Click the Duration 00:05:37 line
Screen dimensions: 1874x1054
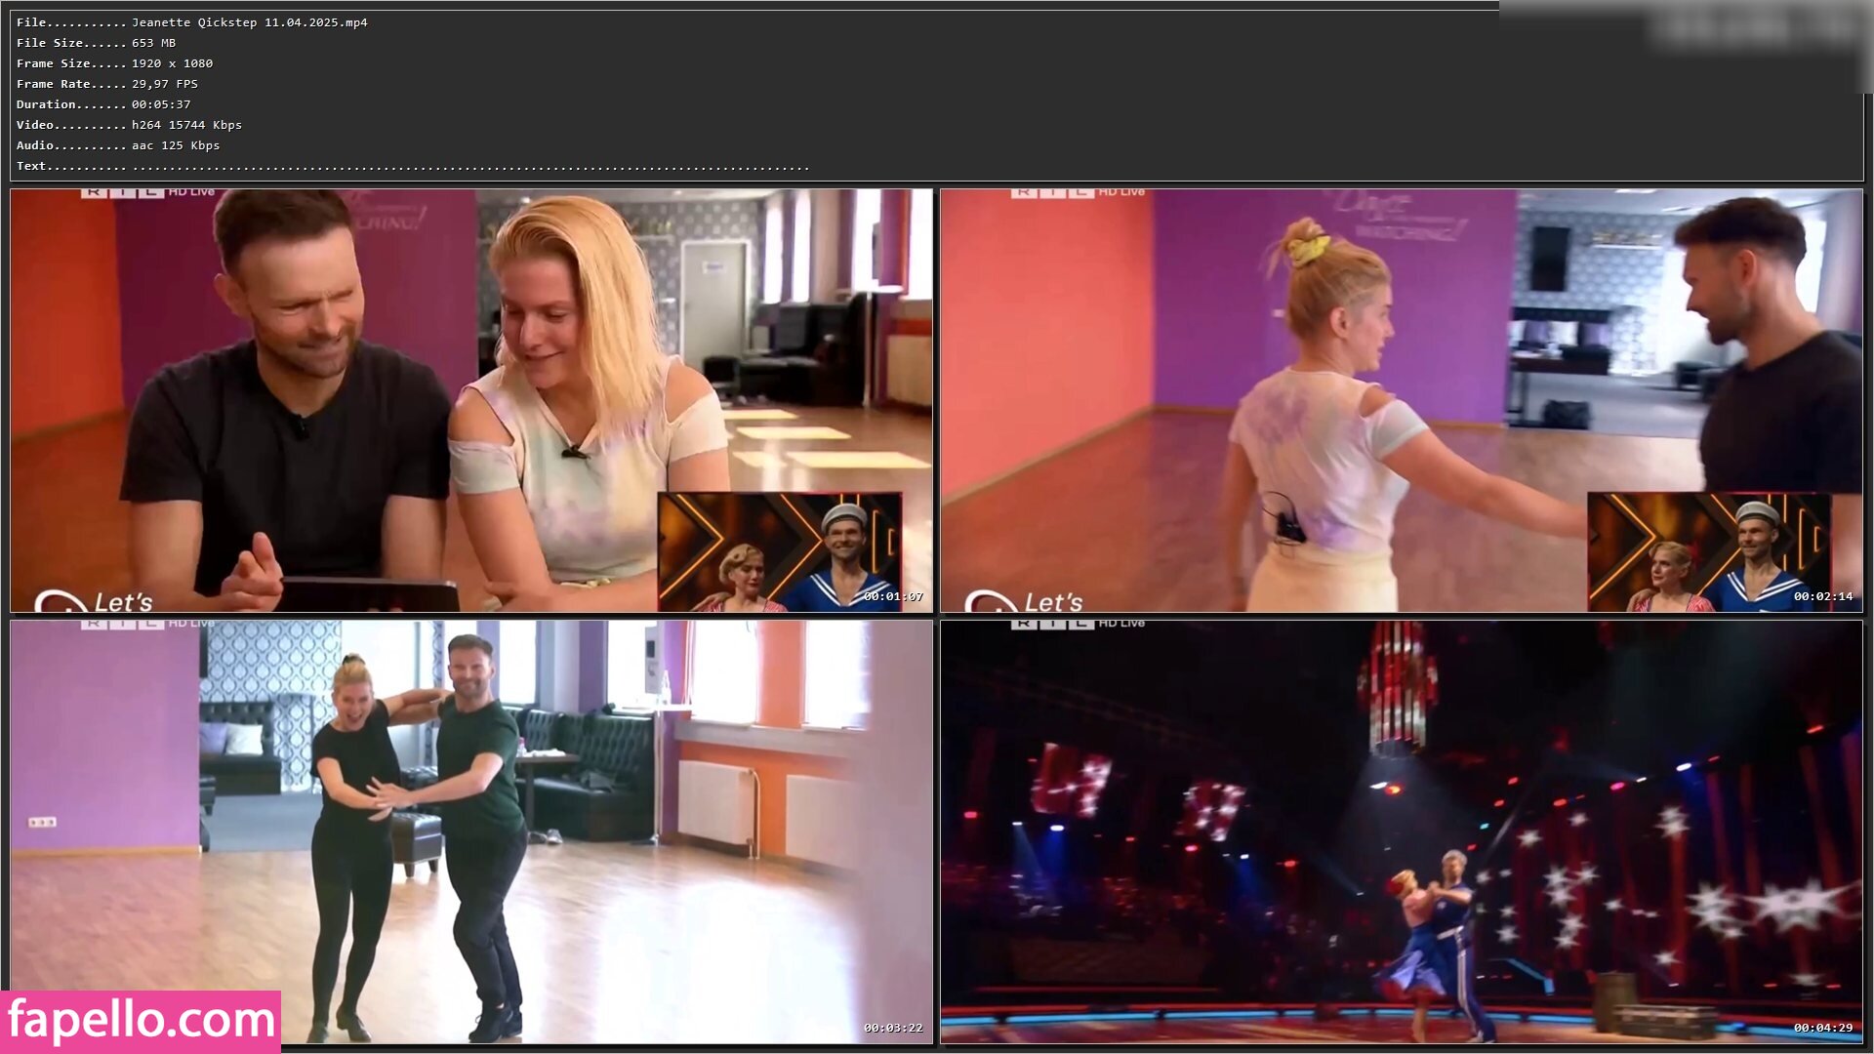coord(102,104)
